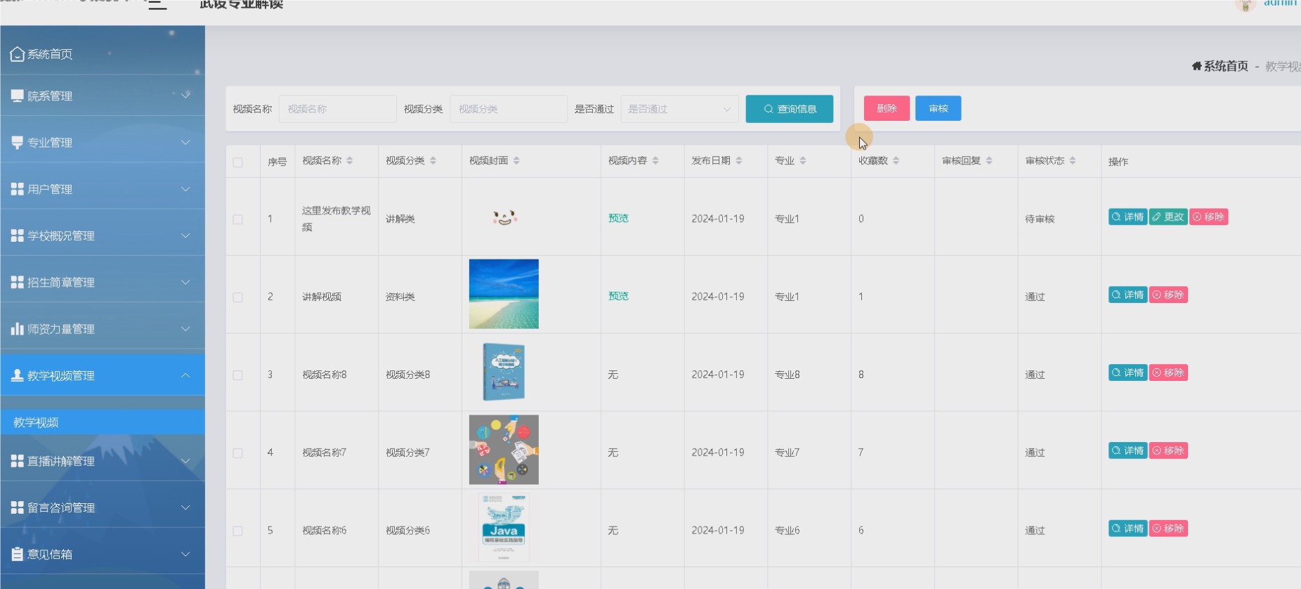The image size is (1301, 589).
Task: Click 系统首页 breadcrumb link
Action: (1226, 66)
